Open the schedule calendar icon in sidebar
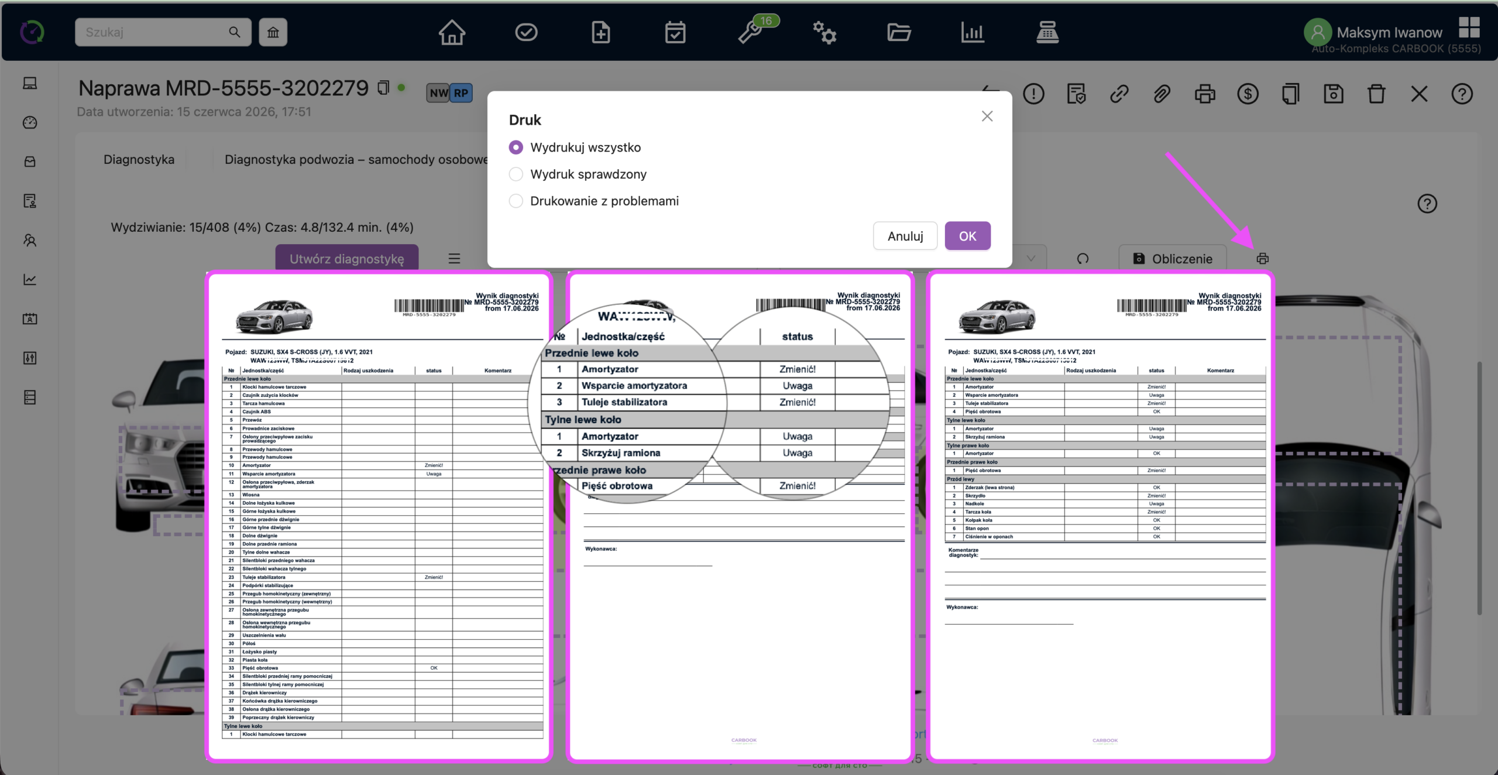 pos(30,318)
